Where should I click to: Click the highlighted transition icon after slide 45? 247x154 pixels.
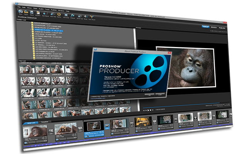click(x=107, y=127)
